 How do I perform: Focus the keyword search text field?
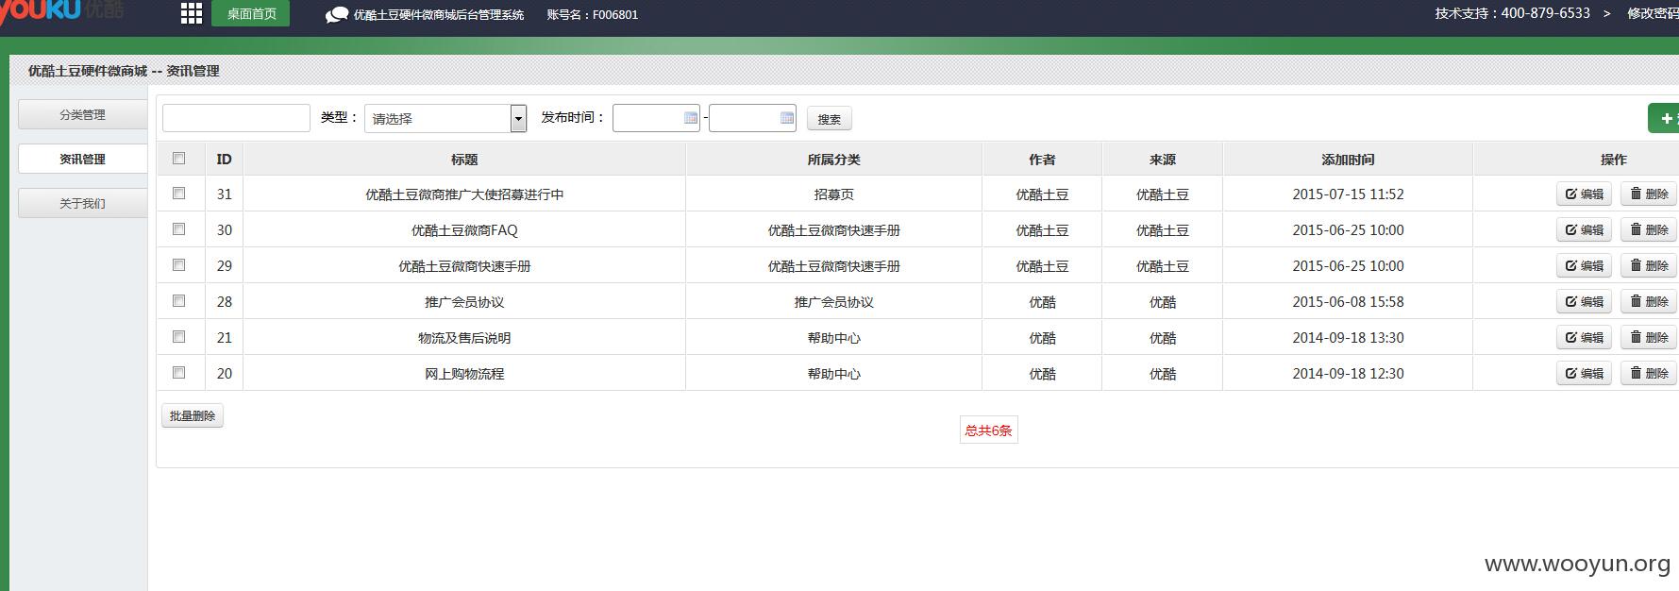[x=236, y=118]
